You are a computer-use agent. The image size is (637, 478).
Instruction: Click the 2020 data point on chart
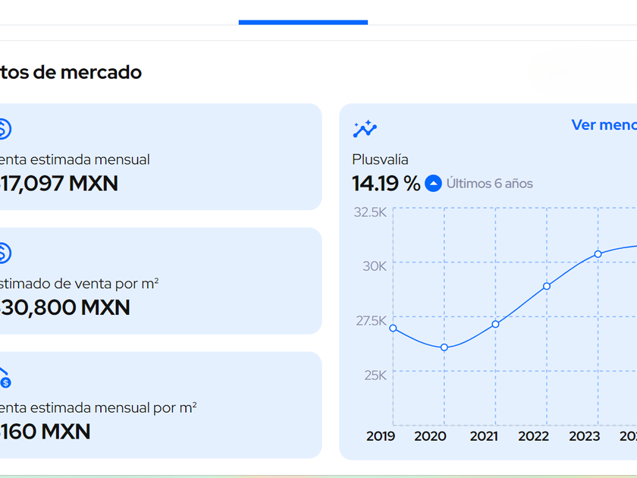click(x=444, y=347)
